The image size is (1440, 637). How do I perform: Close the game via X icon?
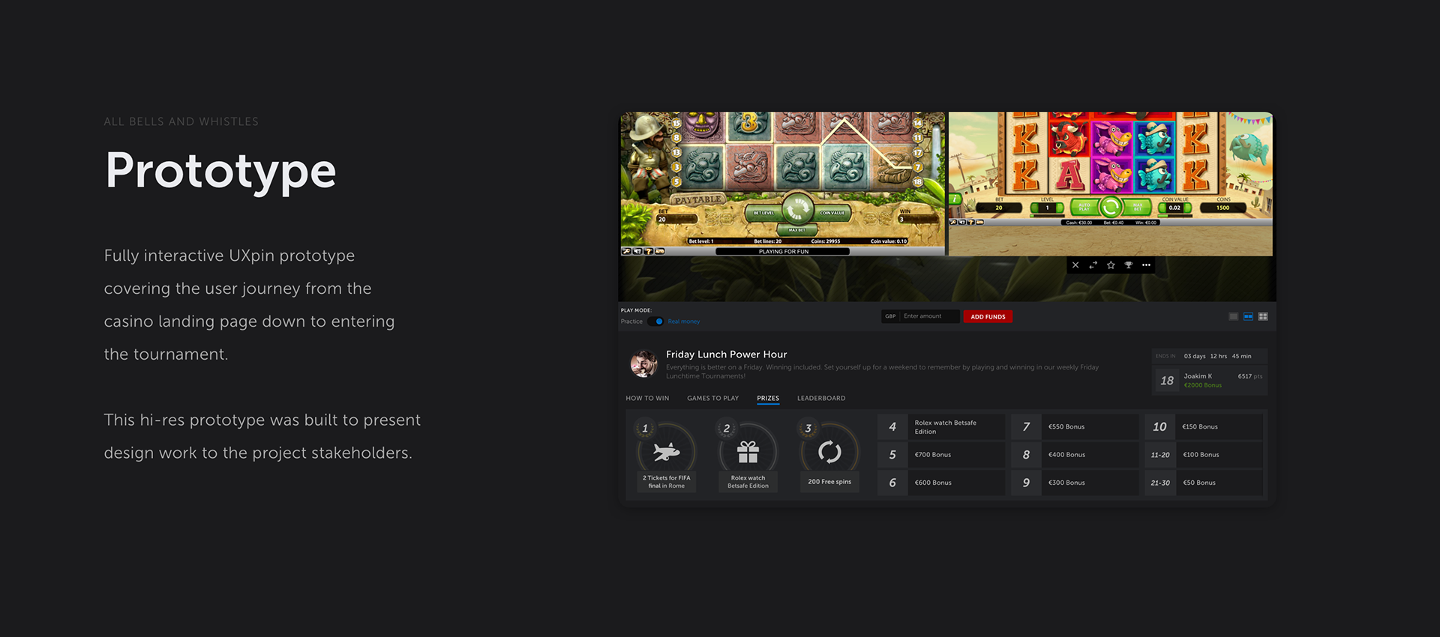[x=1075, y=265]
